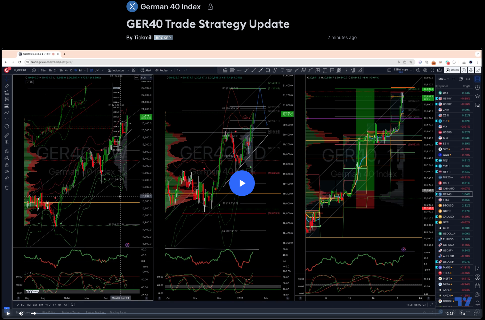Expand the favorite indicators chevron
This screenshot has width=485, height=320.
128,70
